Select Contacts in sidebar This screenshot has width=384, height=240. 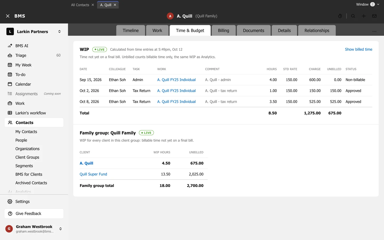click(34, 123)
